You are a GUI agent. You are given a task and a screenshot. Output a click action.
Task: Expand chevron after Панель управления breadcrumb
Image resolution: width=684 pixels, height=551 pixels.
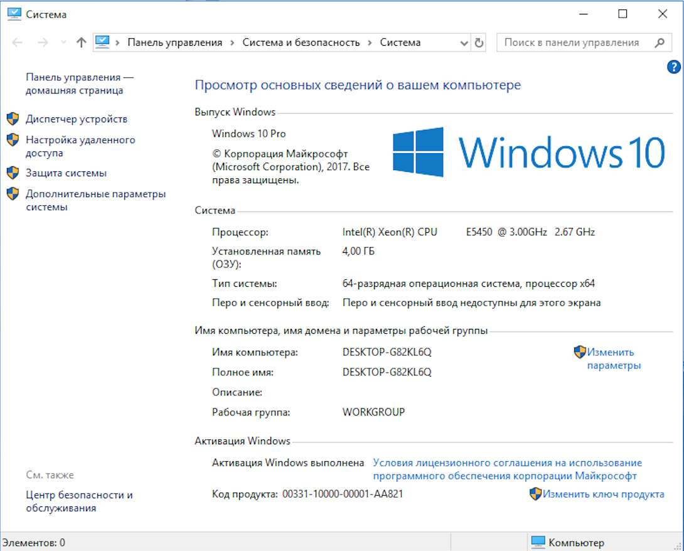(x=232, y=43)
